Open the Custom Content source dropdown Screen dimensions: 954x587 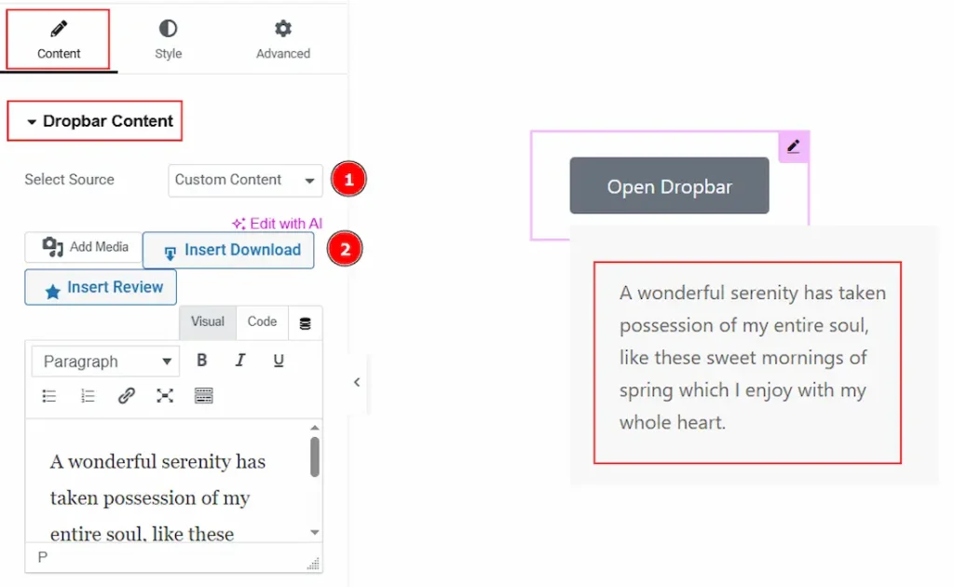pos(244,180)
